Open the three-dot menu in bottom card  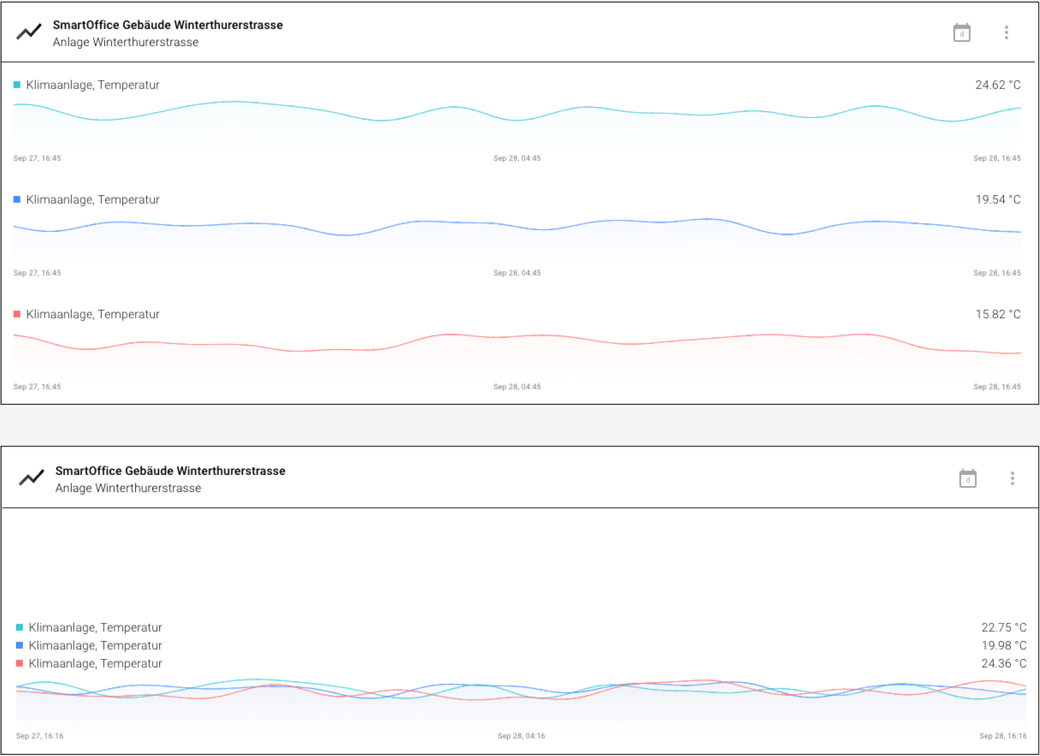[1012, 478]
